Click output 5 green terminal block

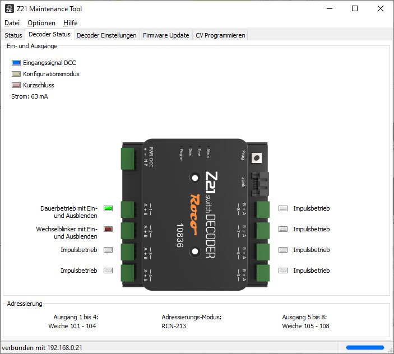(x=263, y=273)
